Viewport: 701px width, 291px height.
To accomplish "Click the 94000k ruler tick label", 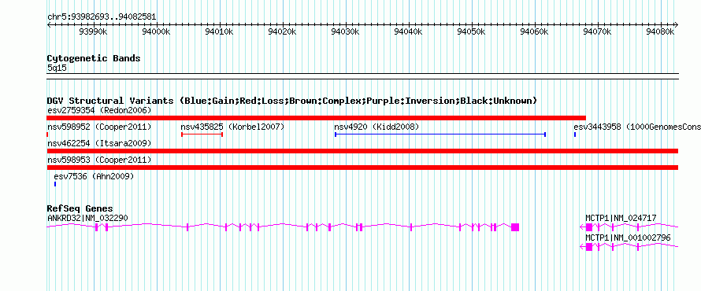I will click(x=157, y=31).
